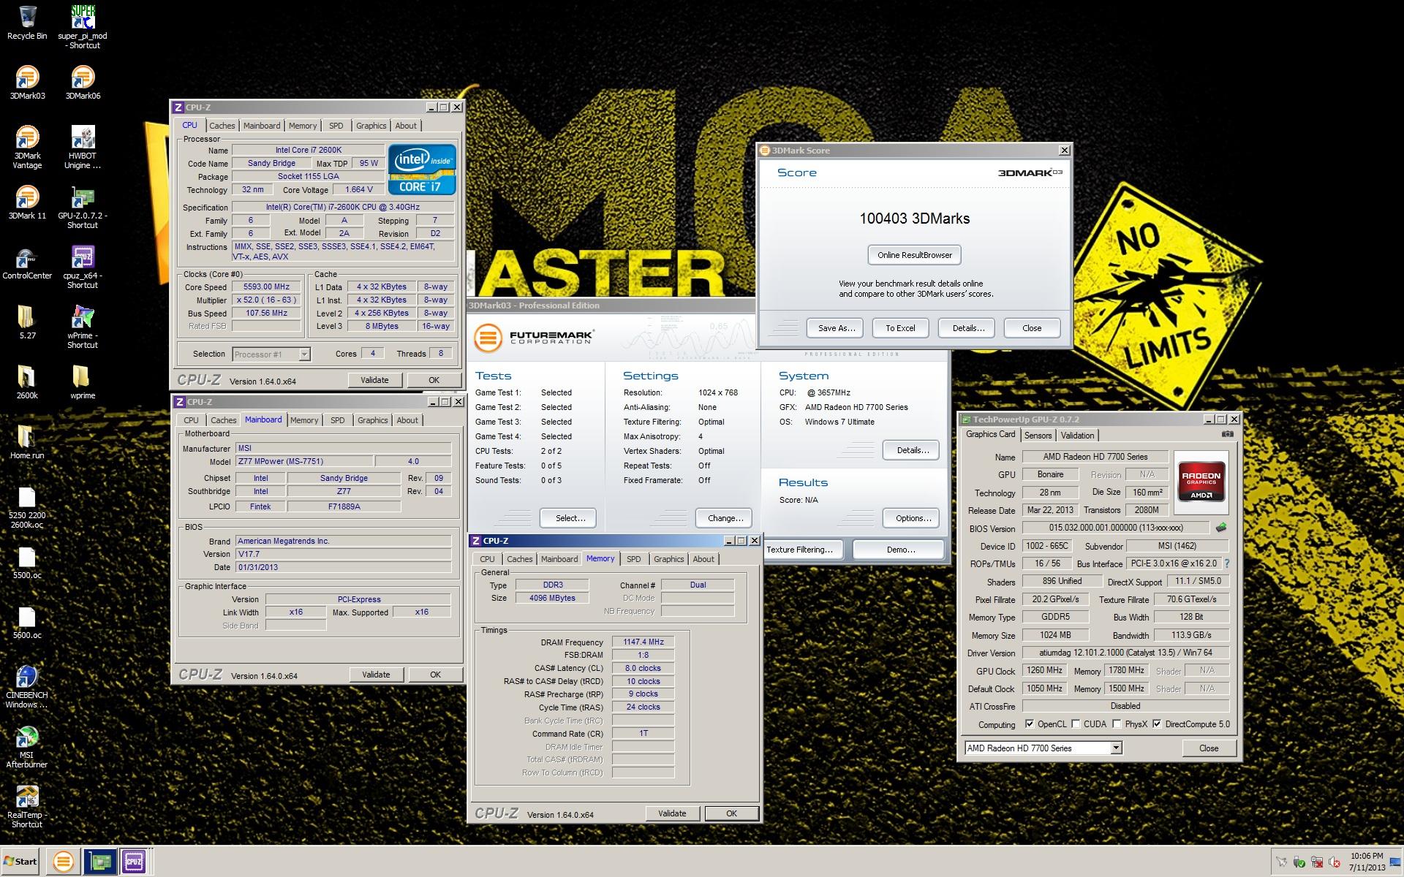
Task: Open ControlCenter desktop icon
Action: pyautogui.click(x=27, y=262)
